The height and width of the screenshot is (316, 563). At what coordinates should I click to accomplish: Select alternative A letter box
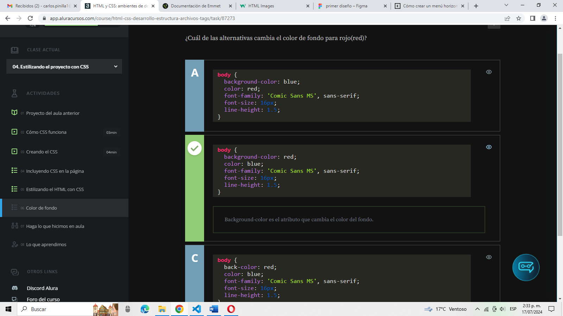pyautogui.click(x=195, y=96)
